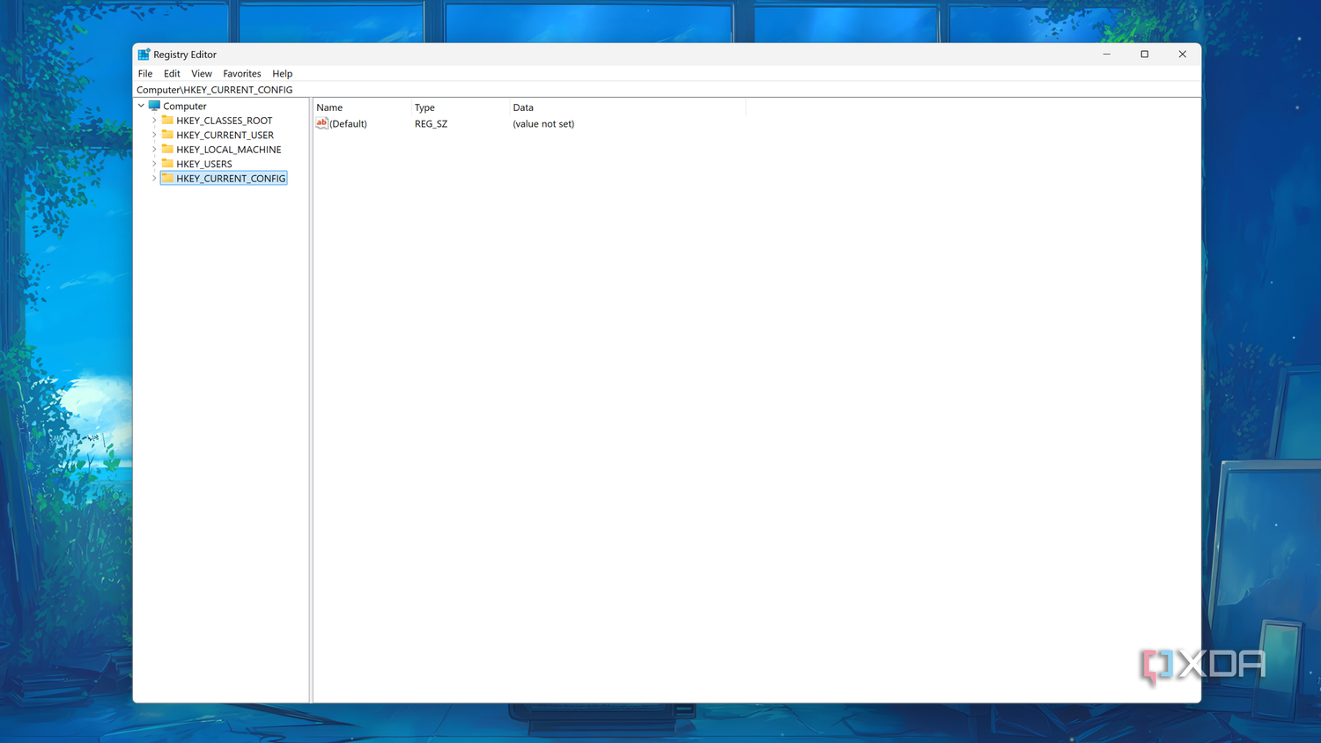The image size is (1321, 743).
Task: Expand the HKEY_LOCAL_MACHINE key
Action: click(x=154, y=150)
